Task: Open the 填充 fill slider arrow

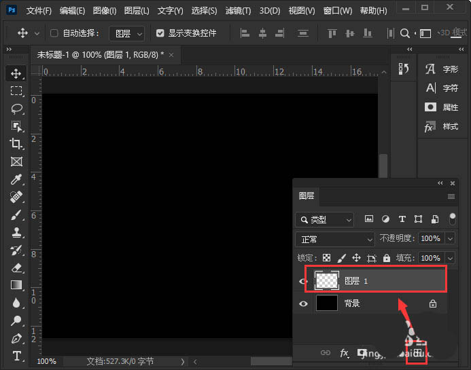Action: [450, 258]
